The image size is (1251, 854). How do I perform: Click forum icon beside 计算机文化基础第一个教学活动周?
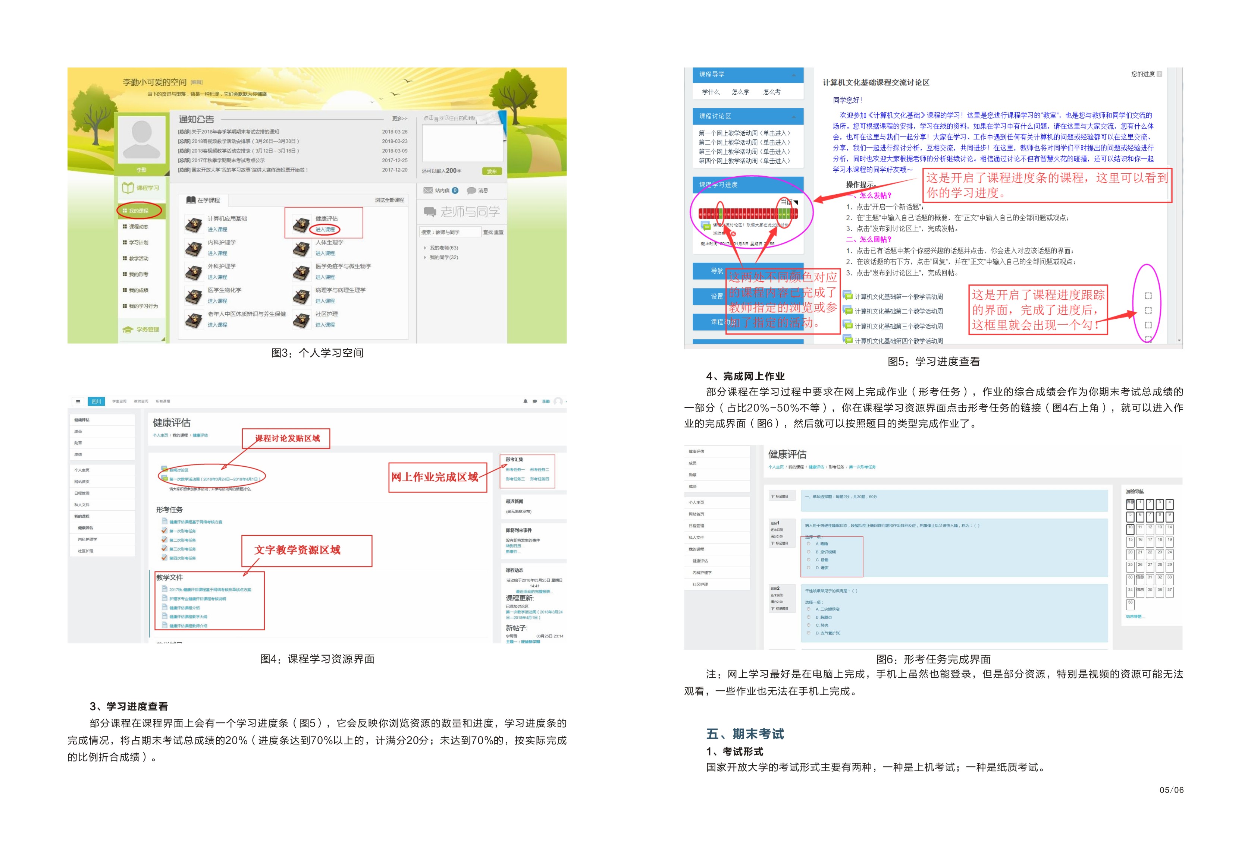[x=848, y=296]
